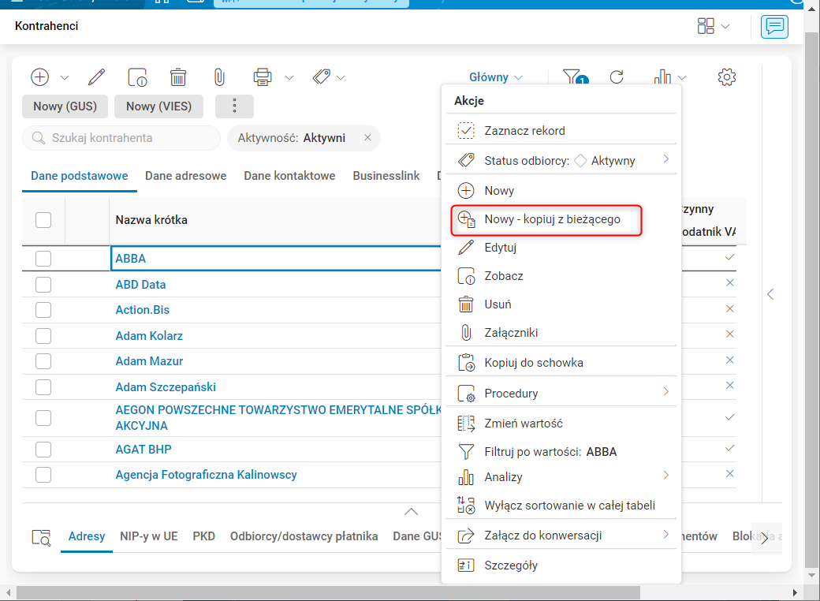This screenshot has height=601, width=820.
Task: Select the Adam Kolarz row checkbox
Action: point(43,336)
